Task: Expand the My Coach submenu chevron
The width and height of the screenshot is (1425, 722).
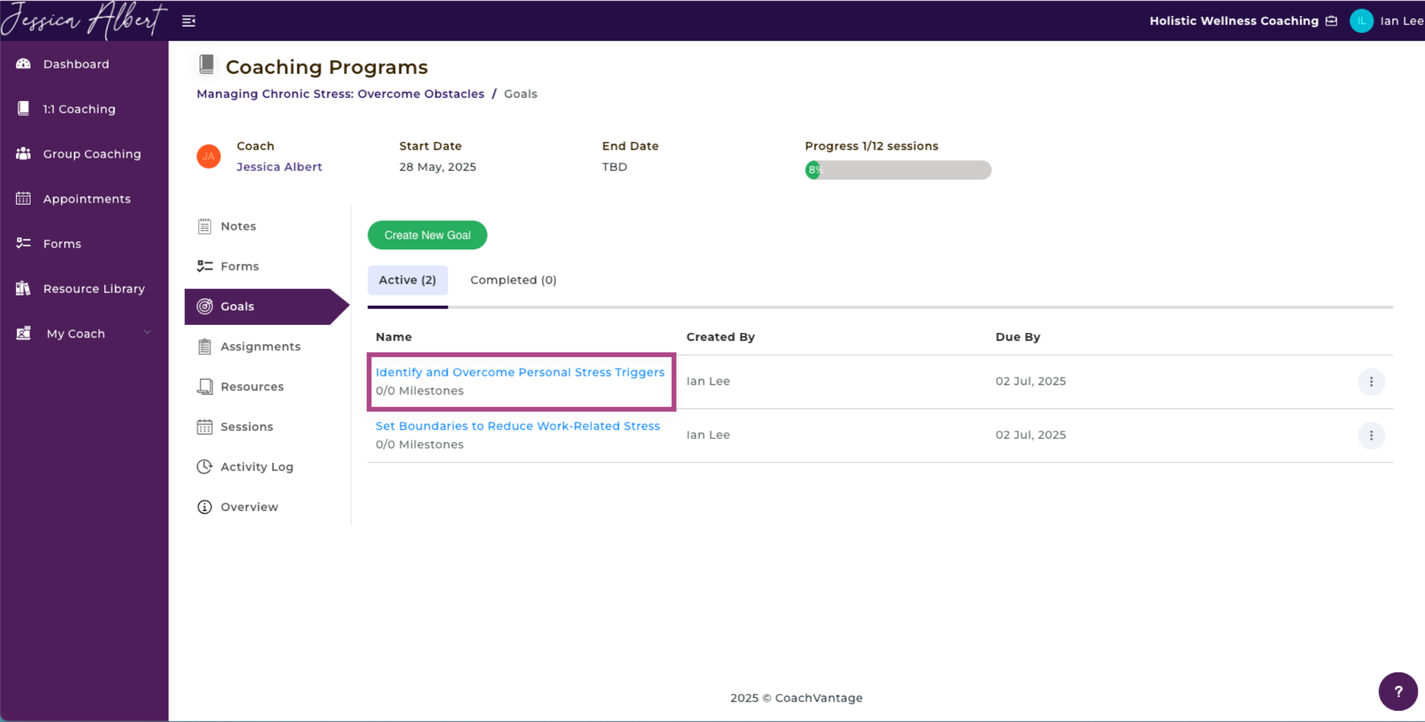Action: [147, 332]
